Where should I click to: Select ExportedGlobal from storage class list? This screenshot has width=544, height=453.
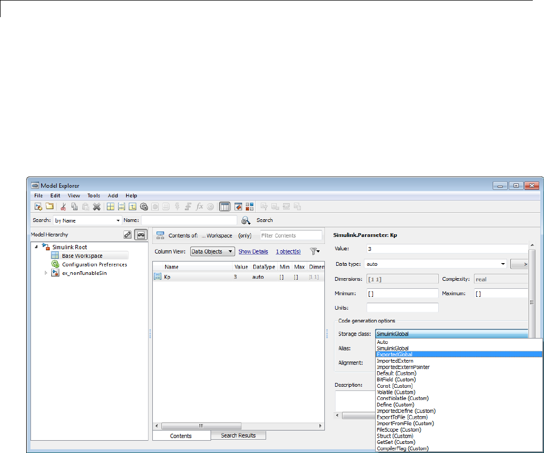tap(394, 354)
